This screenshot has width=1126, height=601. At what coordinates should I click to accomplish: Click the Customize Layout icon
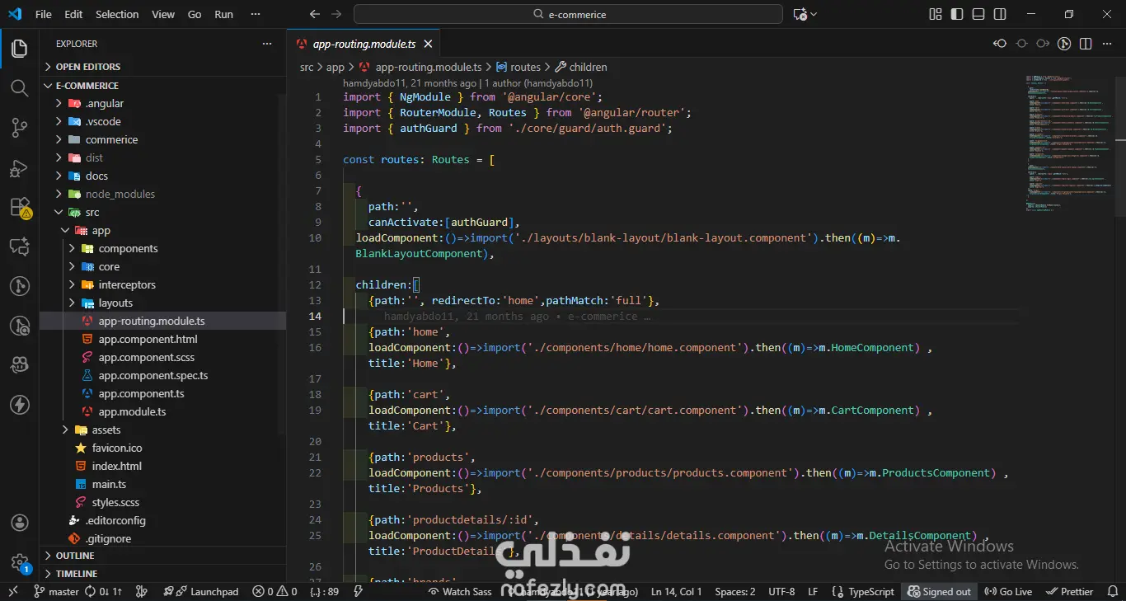(x=936, y=14)
